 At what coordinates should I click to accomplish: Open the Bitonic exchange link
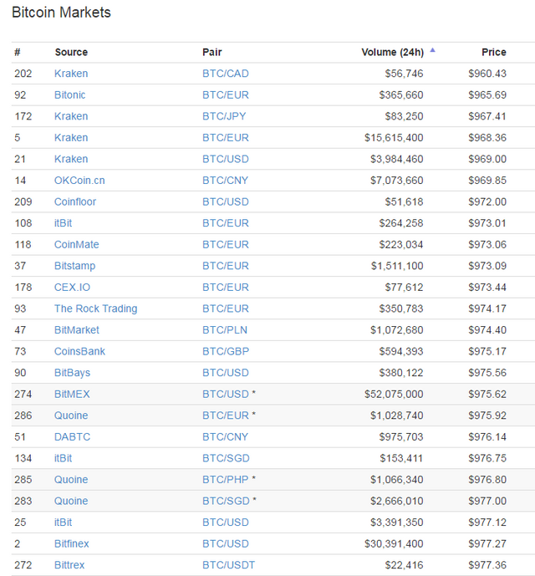tap(70, 94)
